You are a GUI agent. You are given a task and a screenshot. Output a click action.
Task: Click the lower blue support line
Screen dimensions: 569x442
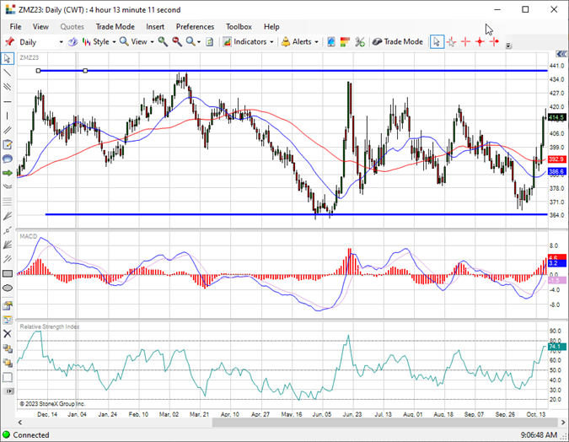pyautogui.click(x=296, y=214)
